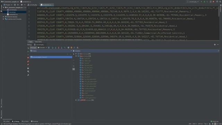Select the convert.php frame in Frames list
This screenshot has width=222, height=125.
(51, 57)
